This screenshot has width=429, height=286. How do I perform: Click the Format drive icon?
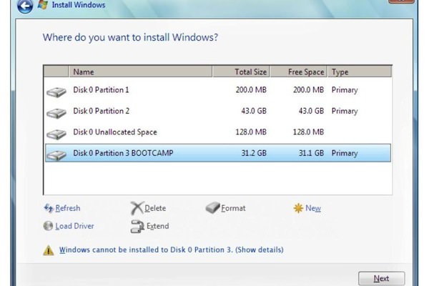pyautogui.click(x=212, y=208)
